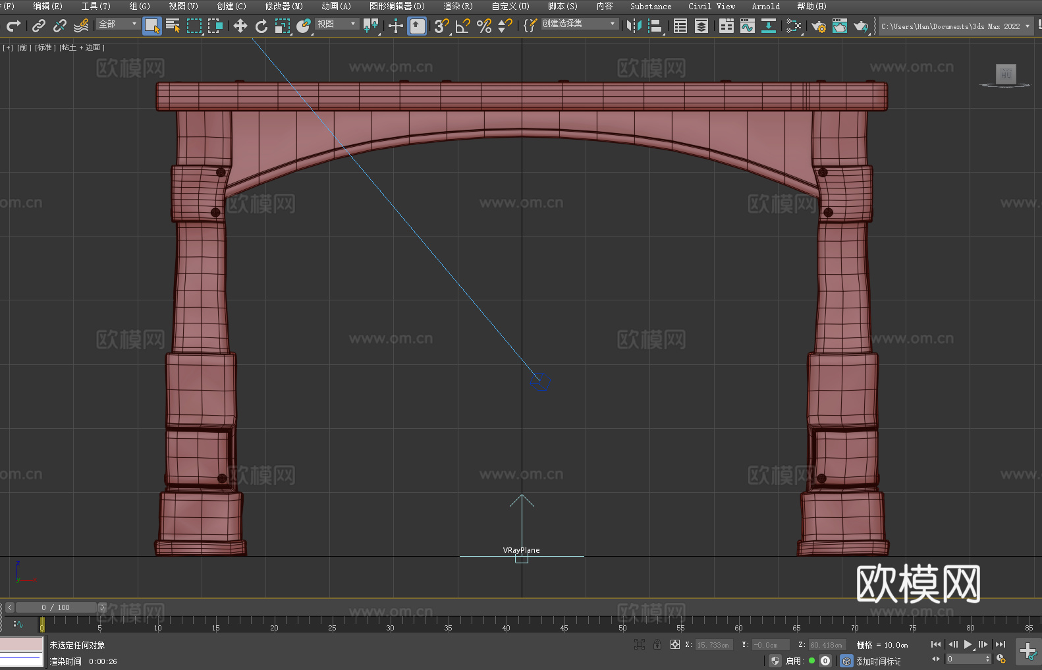Step time slider right arrow
Viewport: 1042px width, 670px height.
point(102,607)
